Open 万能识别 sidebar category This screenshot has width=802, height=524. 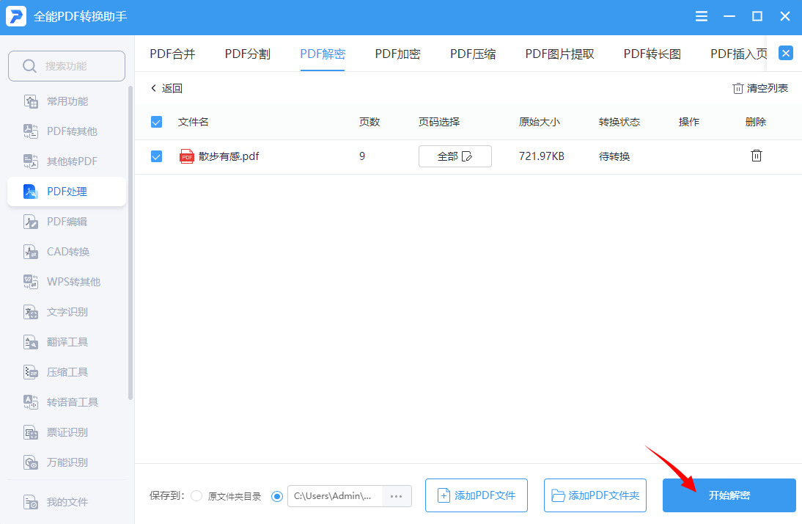[67, 462]
